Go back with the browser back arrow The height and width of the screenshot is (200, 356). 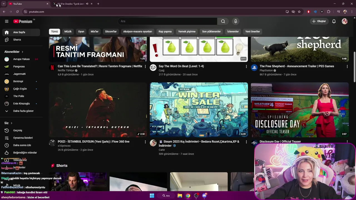pos(4,12)
